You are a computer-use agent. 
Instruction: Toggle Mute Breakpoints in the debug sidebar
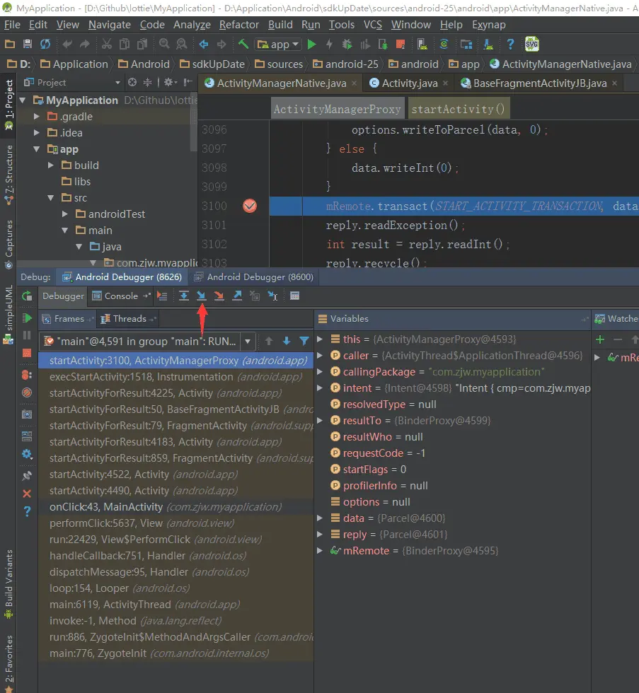click(27, 392)
